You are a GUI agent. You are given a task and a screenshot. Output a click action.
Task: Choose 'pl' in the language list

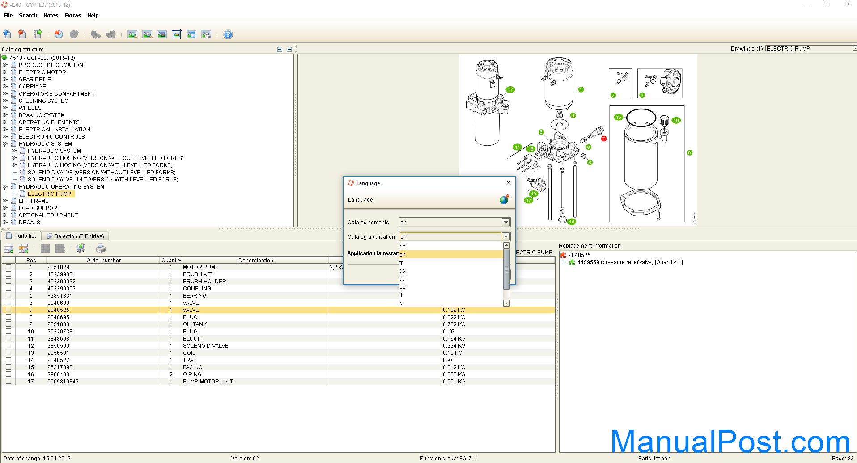click(451, 303)
